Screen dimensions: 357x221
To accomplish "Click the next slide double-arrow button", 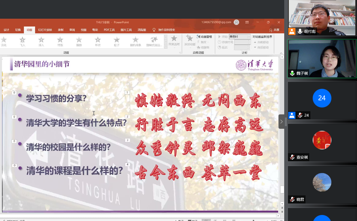I will (282, 212).
